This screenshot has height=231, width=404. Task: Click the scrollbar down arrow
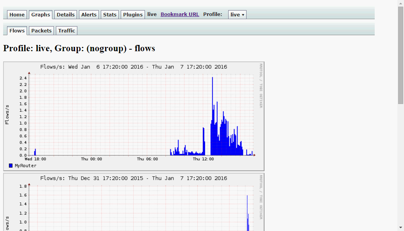tap(400, 228)
